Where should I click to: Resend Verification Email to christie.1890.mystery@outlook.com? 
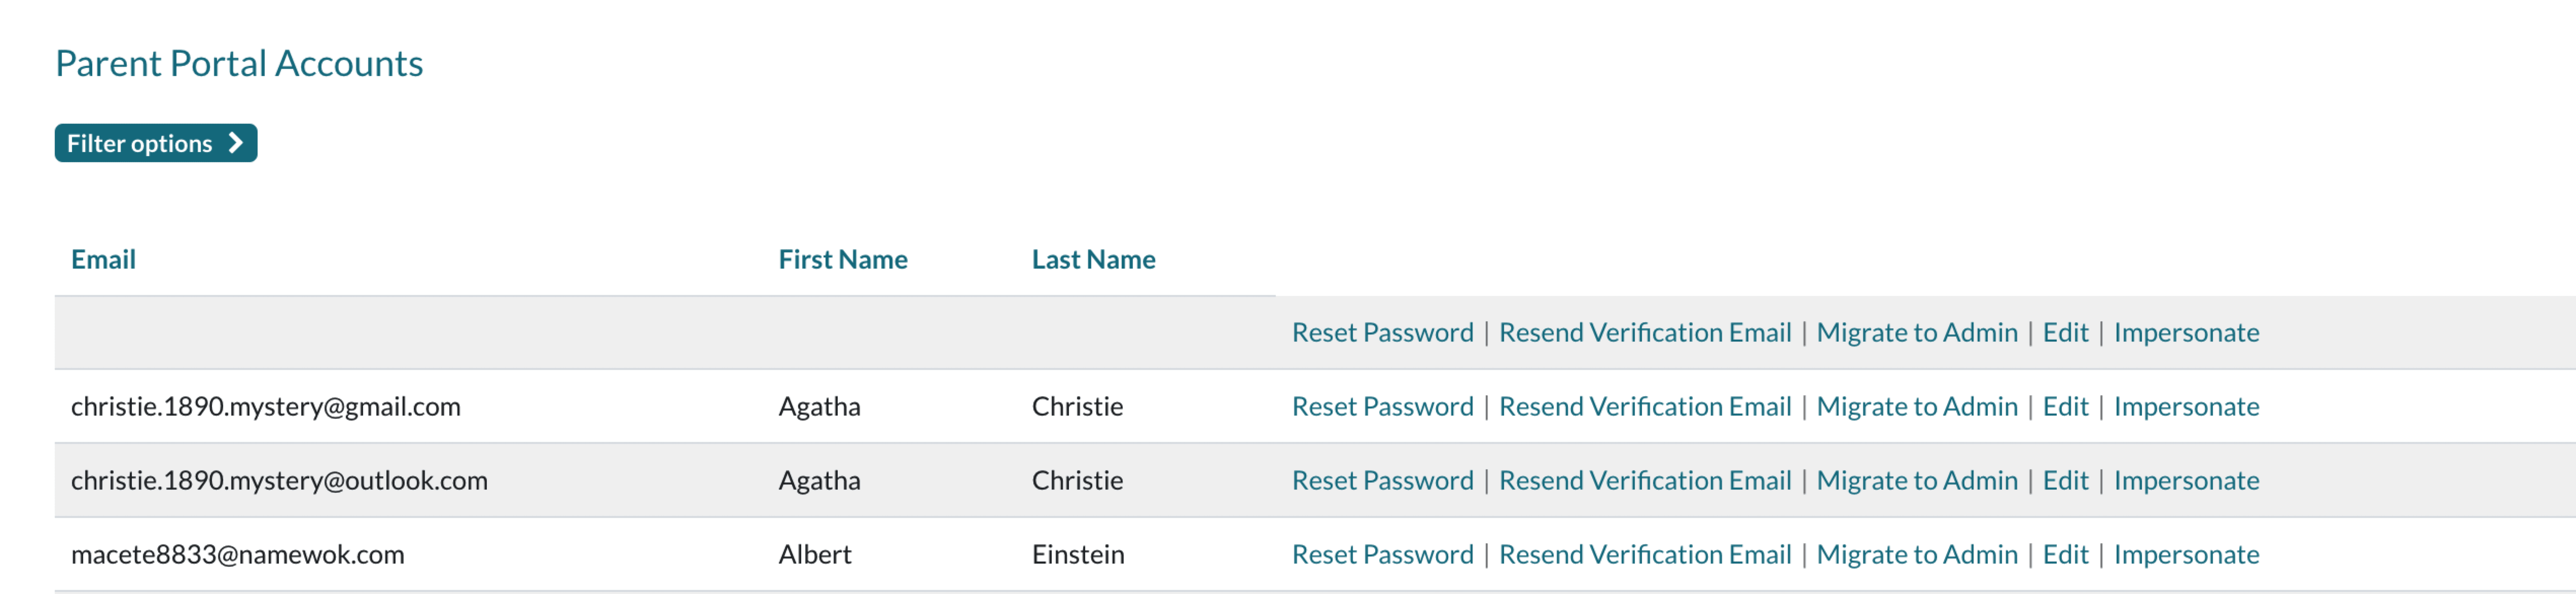(1644, 480)
